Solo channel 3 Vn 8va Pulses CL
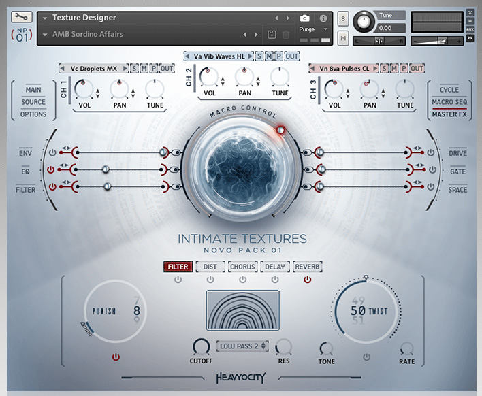The image size is (482, 396). click(385, 69)
